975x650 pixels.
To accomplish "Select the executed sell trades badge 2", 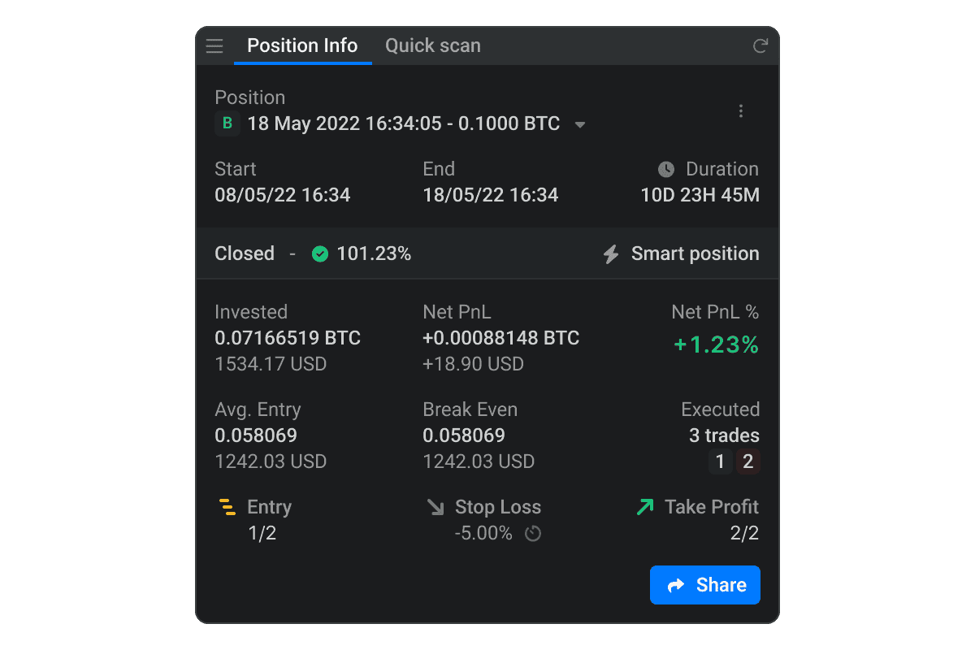I will point(748,462).
